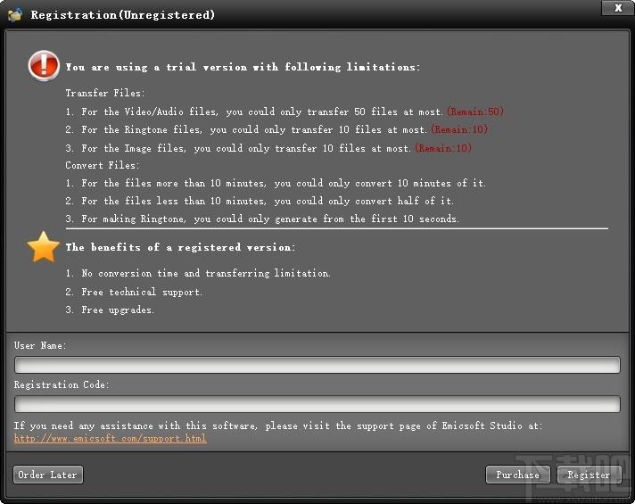
Task: Close the Registration dialog with X
Action: (x=617, y=8)
